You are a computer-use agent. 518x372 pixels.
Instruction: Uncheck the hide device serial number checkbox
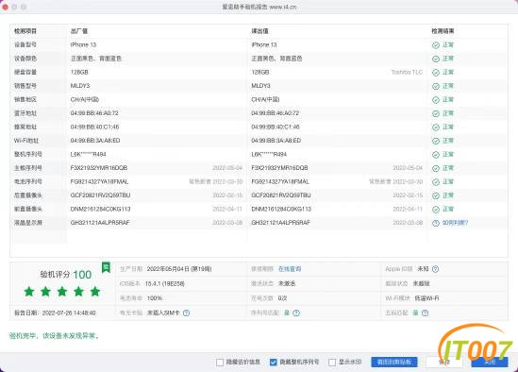274,362
